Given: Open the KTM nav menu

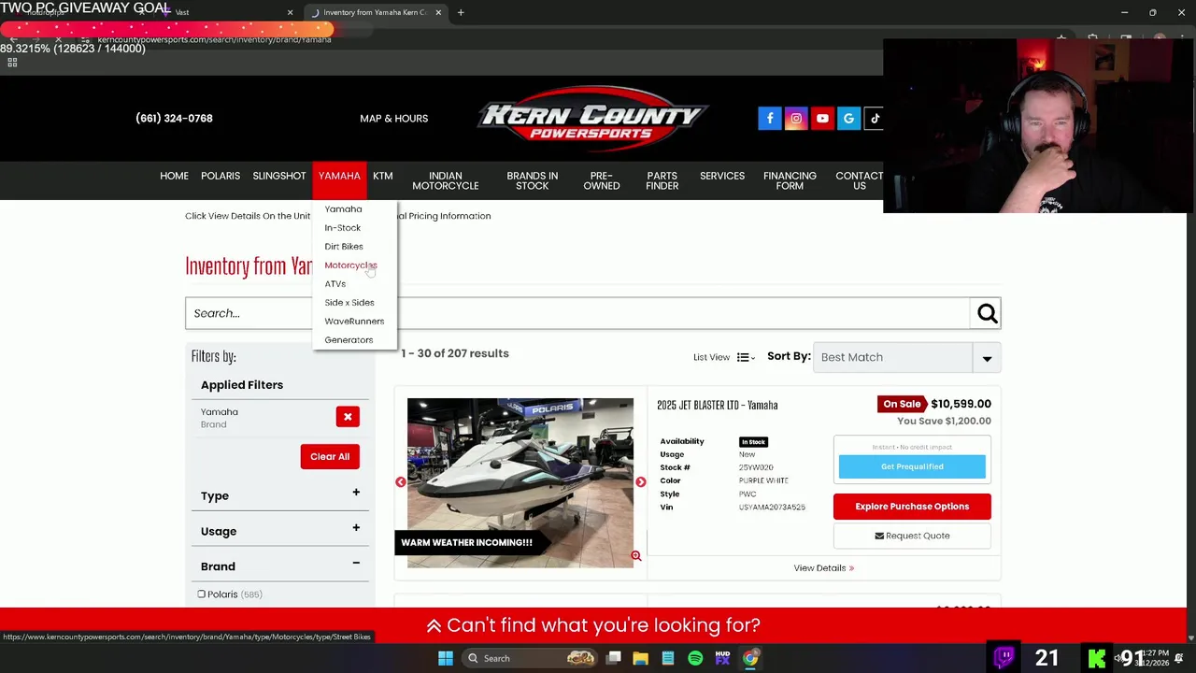Looking at the screenshot, I should click(383, 176).
